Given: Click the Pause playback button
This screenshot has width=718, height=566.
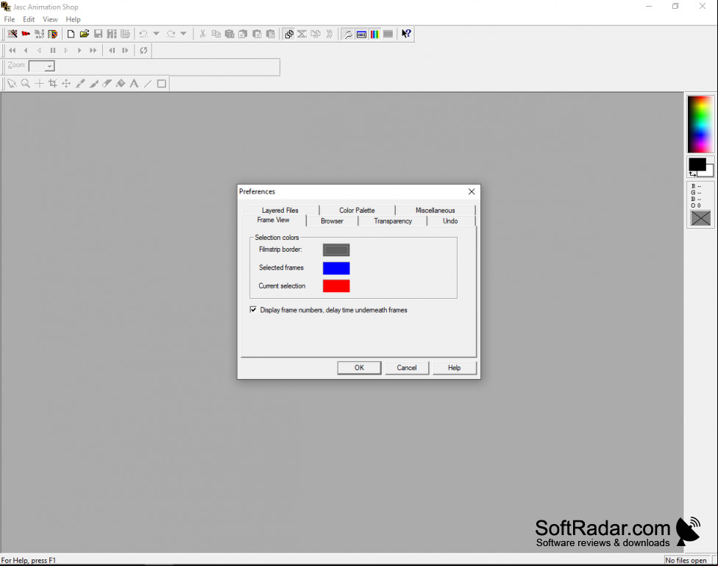Looking at the screenshot, I should tap(53, 50).
